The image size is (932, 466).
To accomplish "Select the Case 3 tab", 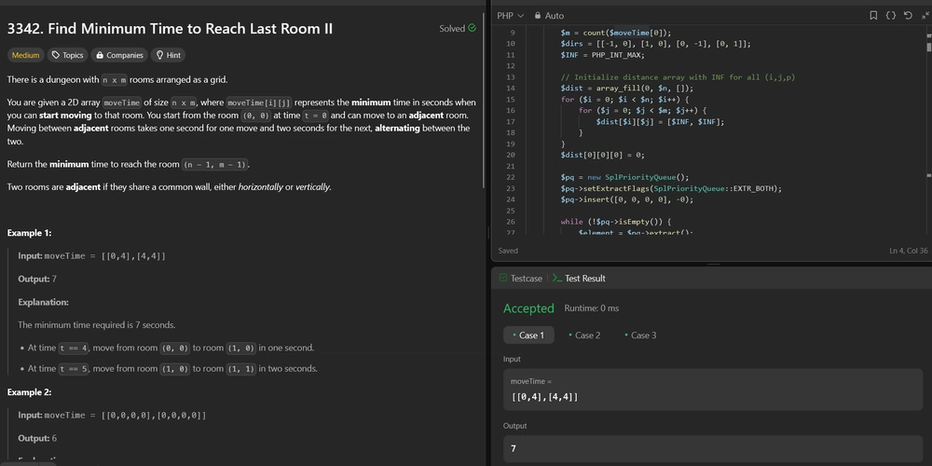I will pyautogui.click(x=640, y=336).
